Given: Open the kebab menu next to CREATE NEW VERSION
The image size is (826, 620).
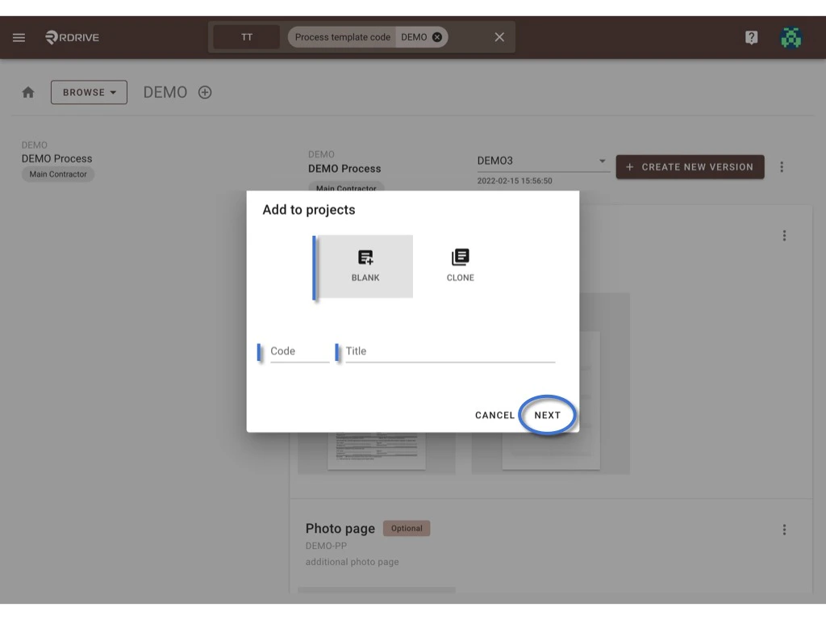Looking at the screenshot, I should 782,166.
